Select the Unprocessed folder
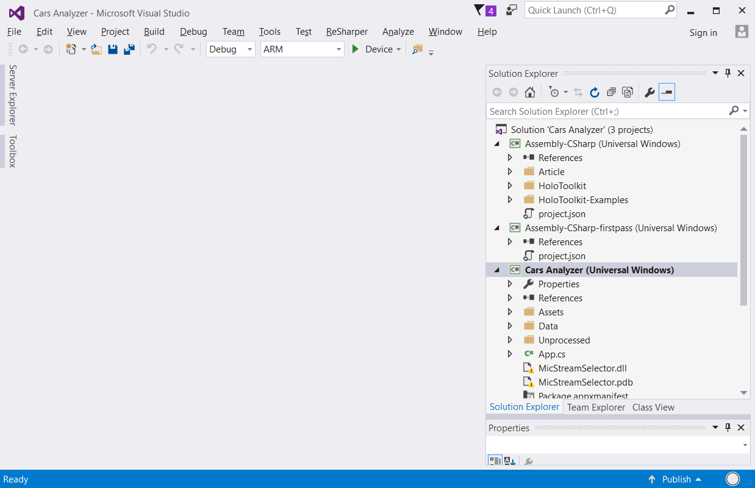This screenshot has width=755, height=488. point(564,340)
